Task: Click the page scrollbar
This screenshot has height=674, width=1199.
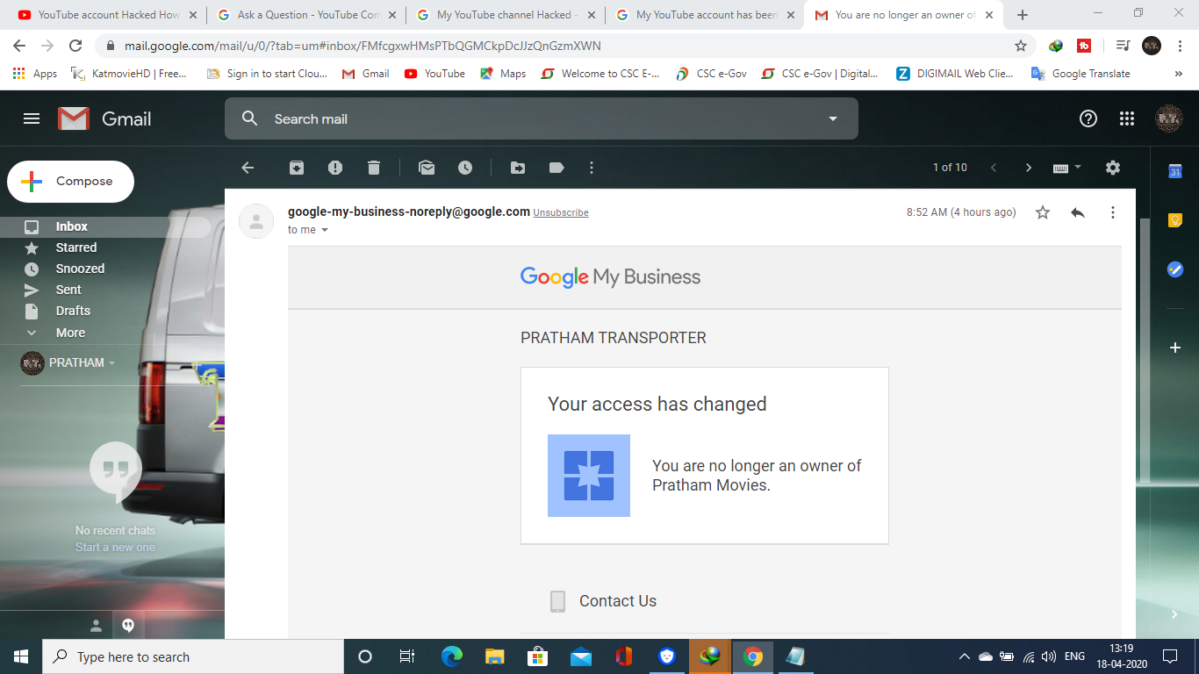Action: [1144, 351]
